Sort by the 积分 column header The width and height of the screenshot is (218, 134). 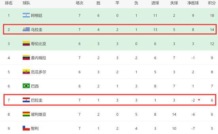(x=212, y=3)
